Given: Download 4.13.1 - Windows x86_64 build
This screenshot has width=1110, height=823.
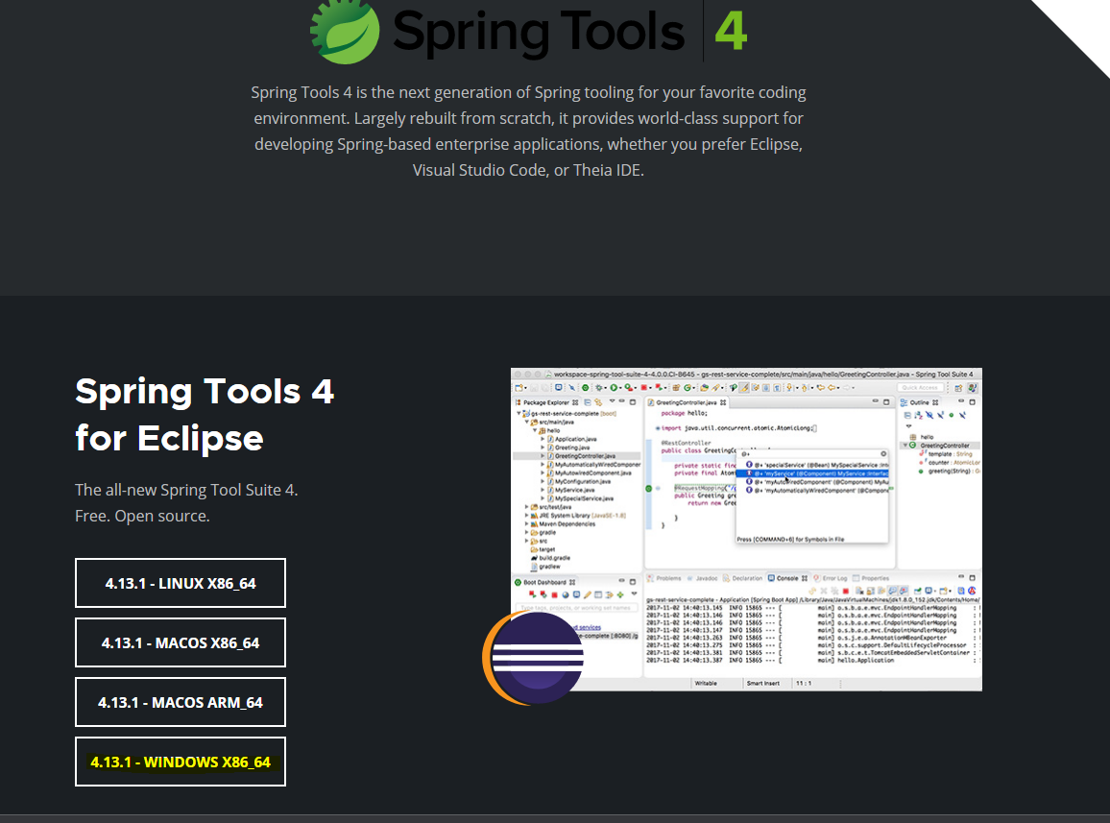Looking at the screenshot, I should 181,762.
